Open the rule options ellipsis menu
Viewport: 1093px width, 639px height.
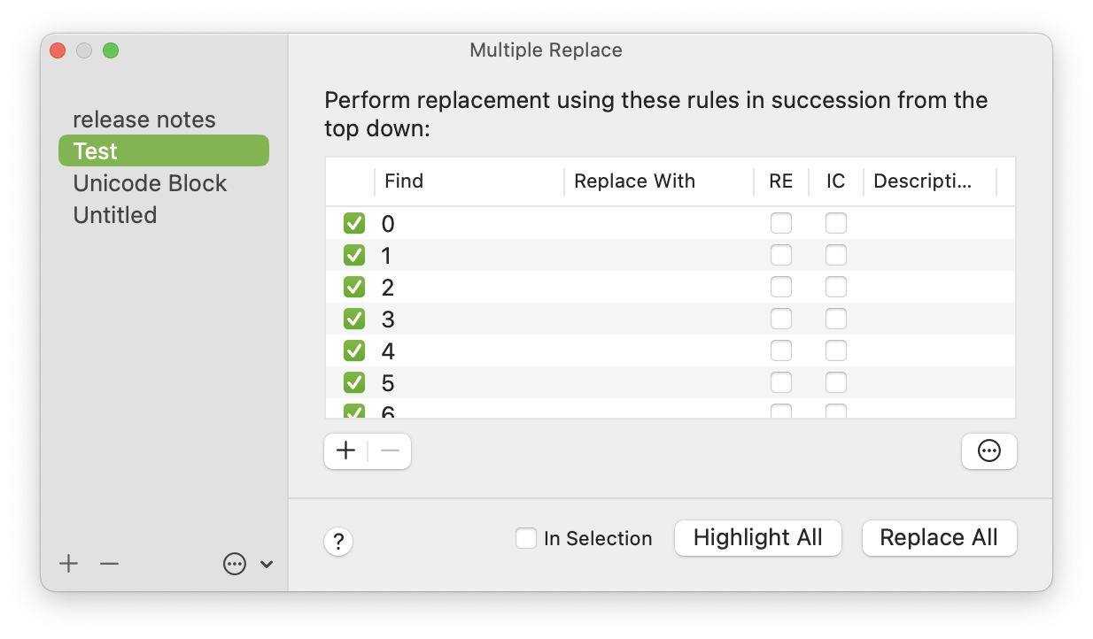tap(988, 450)
